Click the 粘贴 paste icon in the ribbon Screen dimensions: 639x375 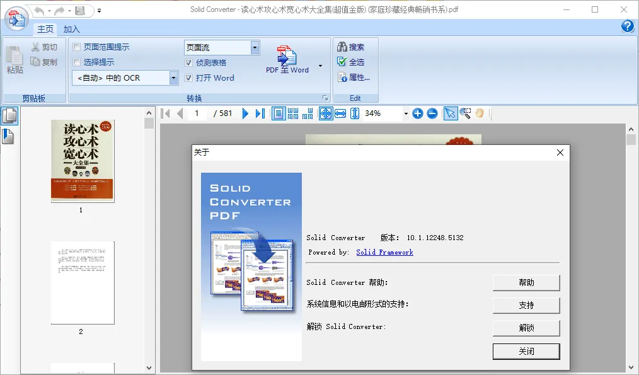pyautogui.click(x=14, y=60)
